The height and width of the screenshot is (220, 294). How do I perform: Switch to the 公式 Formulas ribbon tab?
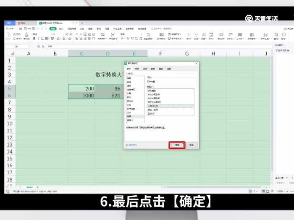82,28
